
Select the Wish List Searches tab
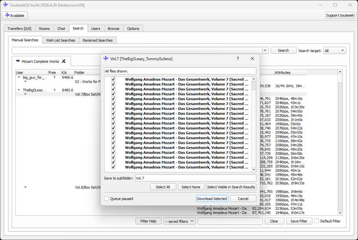tap(60, 40)
